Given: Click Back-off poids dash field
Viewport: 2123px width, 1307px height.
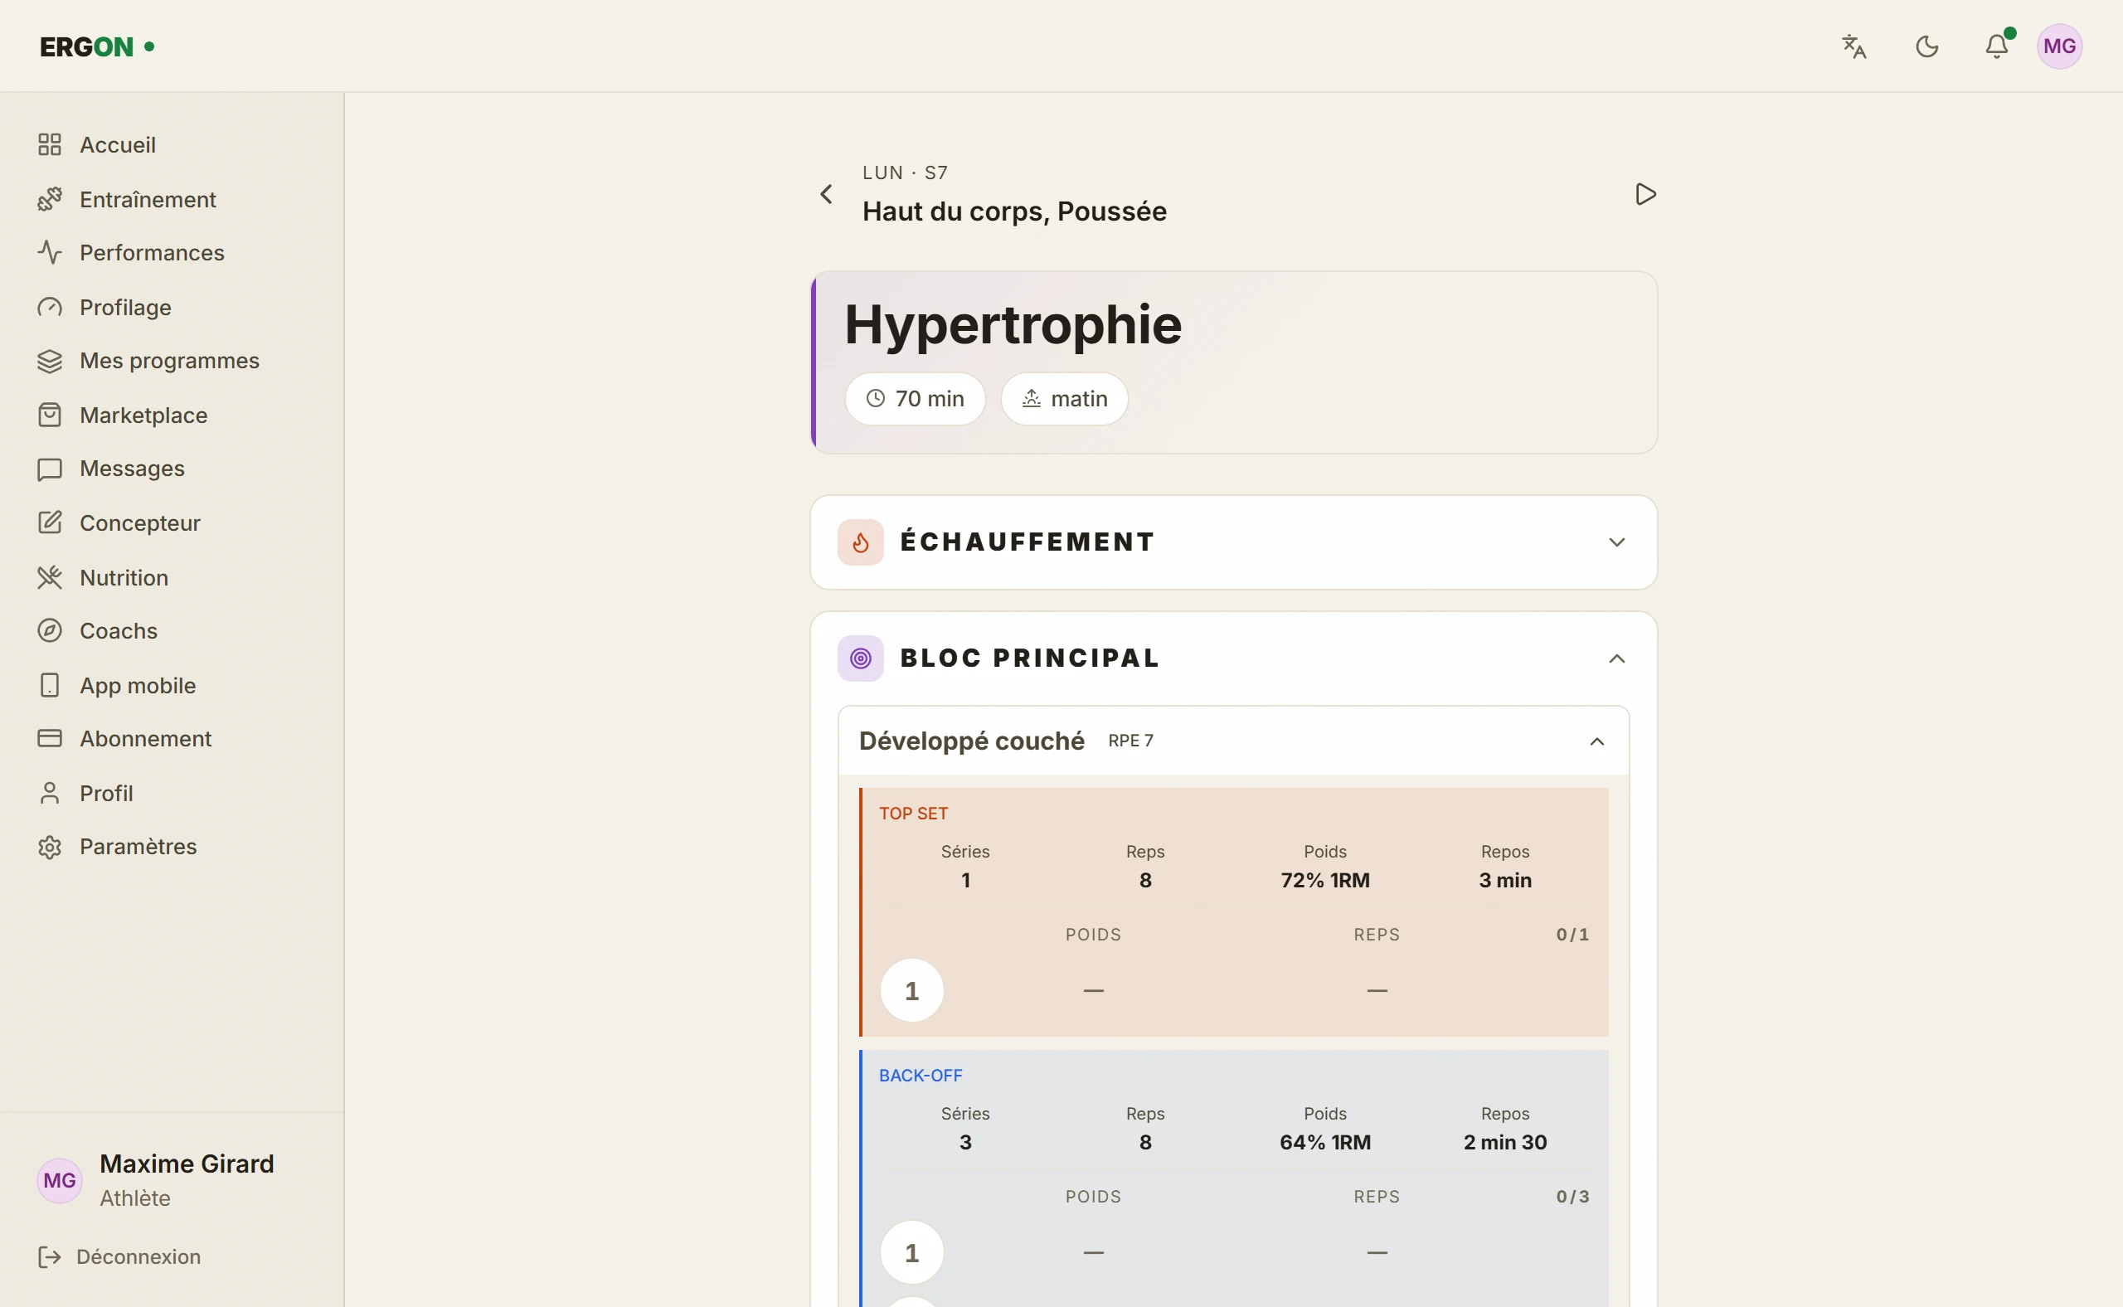Looking at the screenshot, I should [1094, 1252].
